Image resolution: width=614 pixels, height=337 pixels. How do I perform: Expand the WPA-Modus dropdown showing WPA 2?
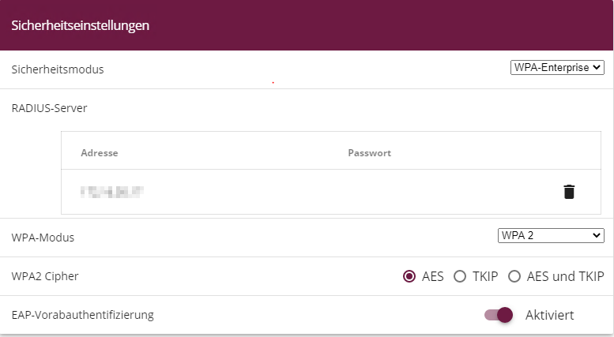click(x=550, y=235)
